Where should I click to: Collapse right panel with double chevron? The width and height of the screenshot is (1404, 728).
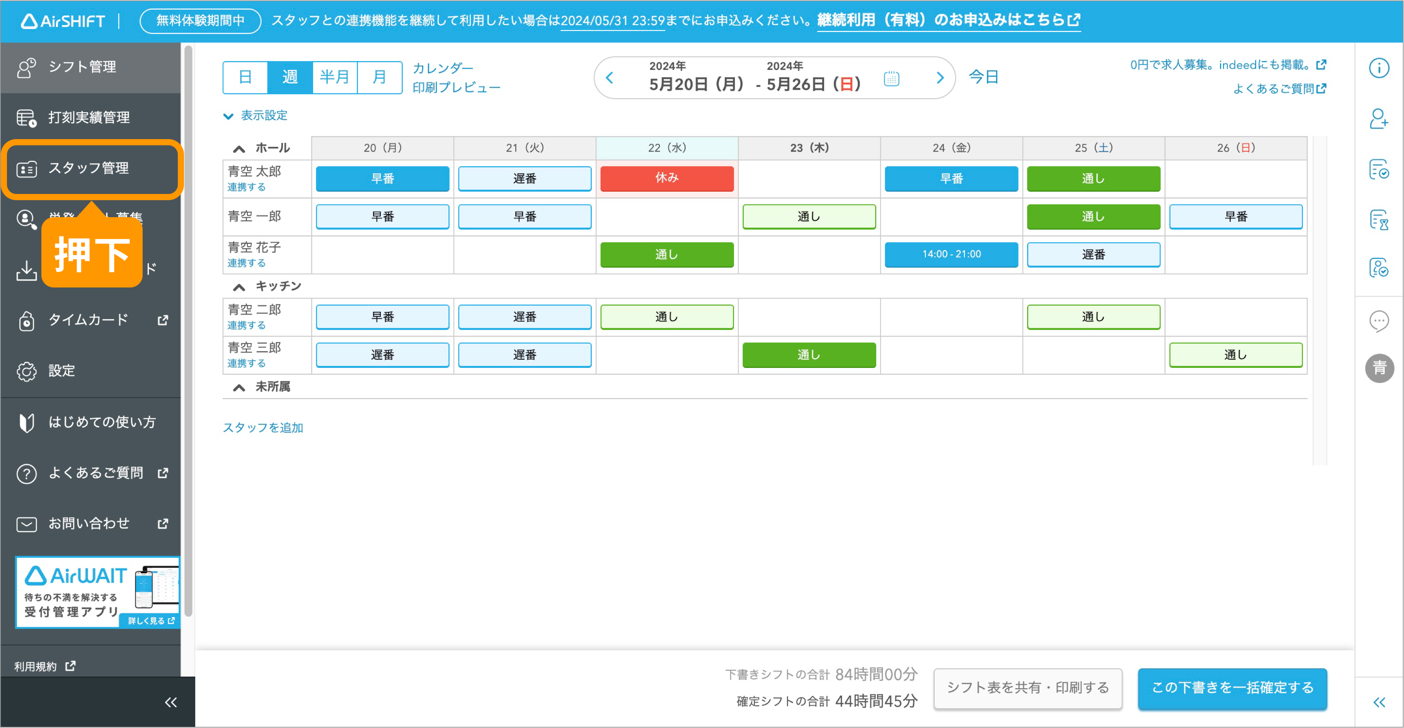[x=1379, y=702]
